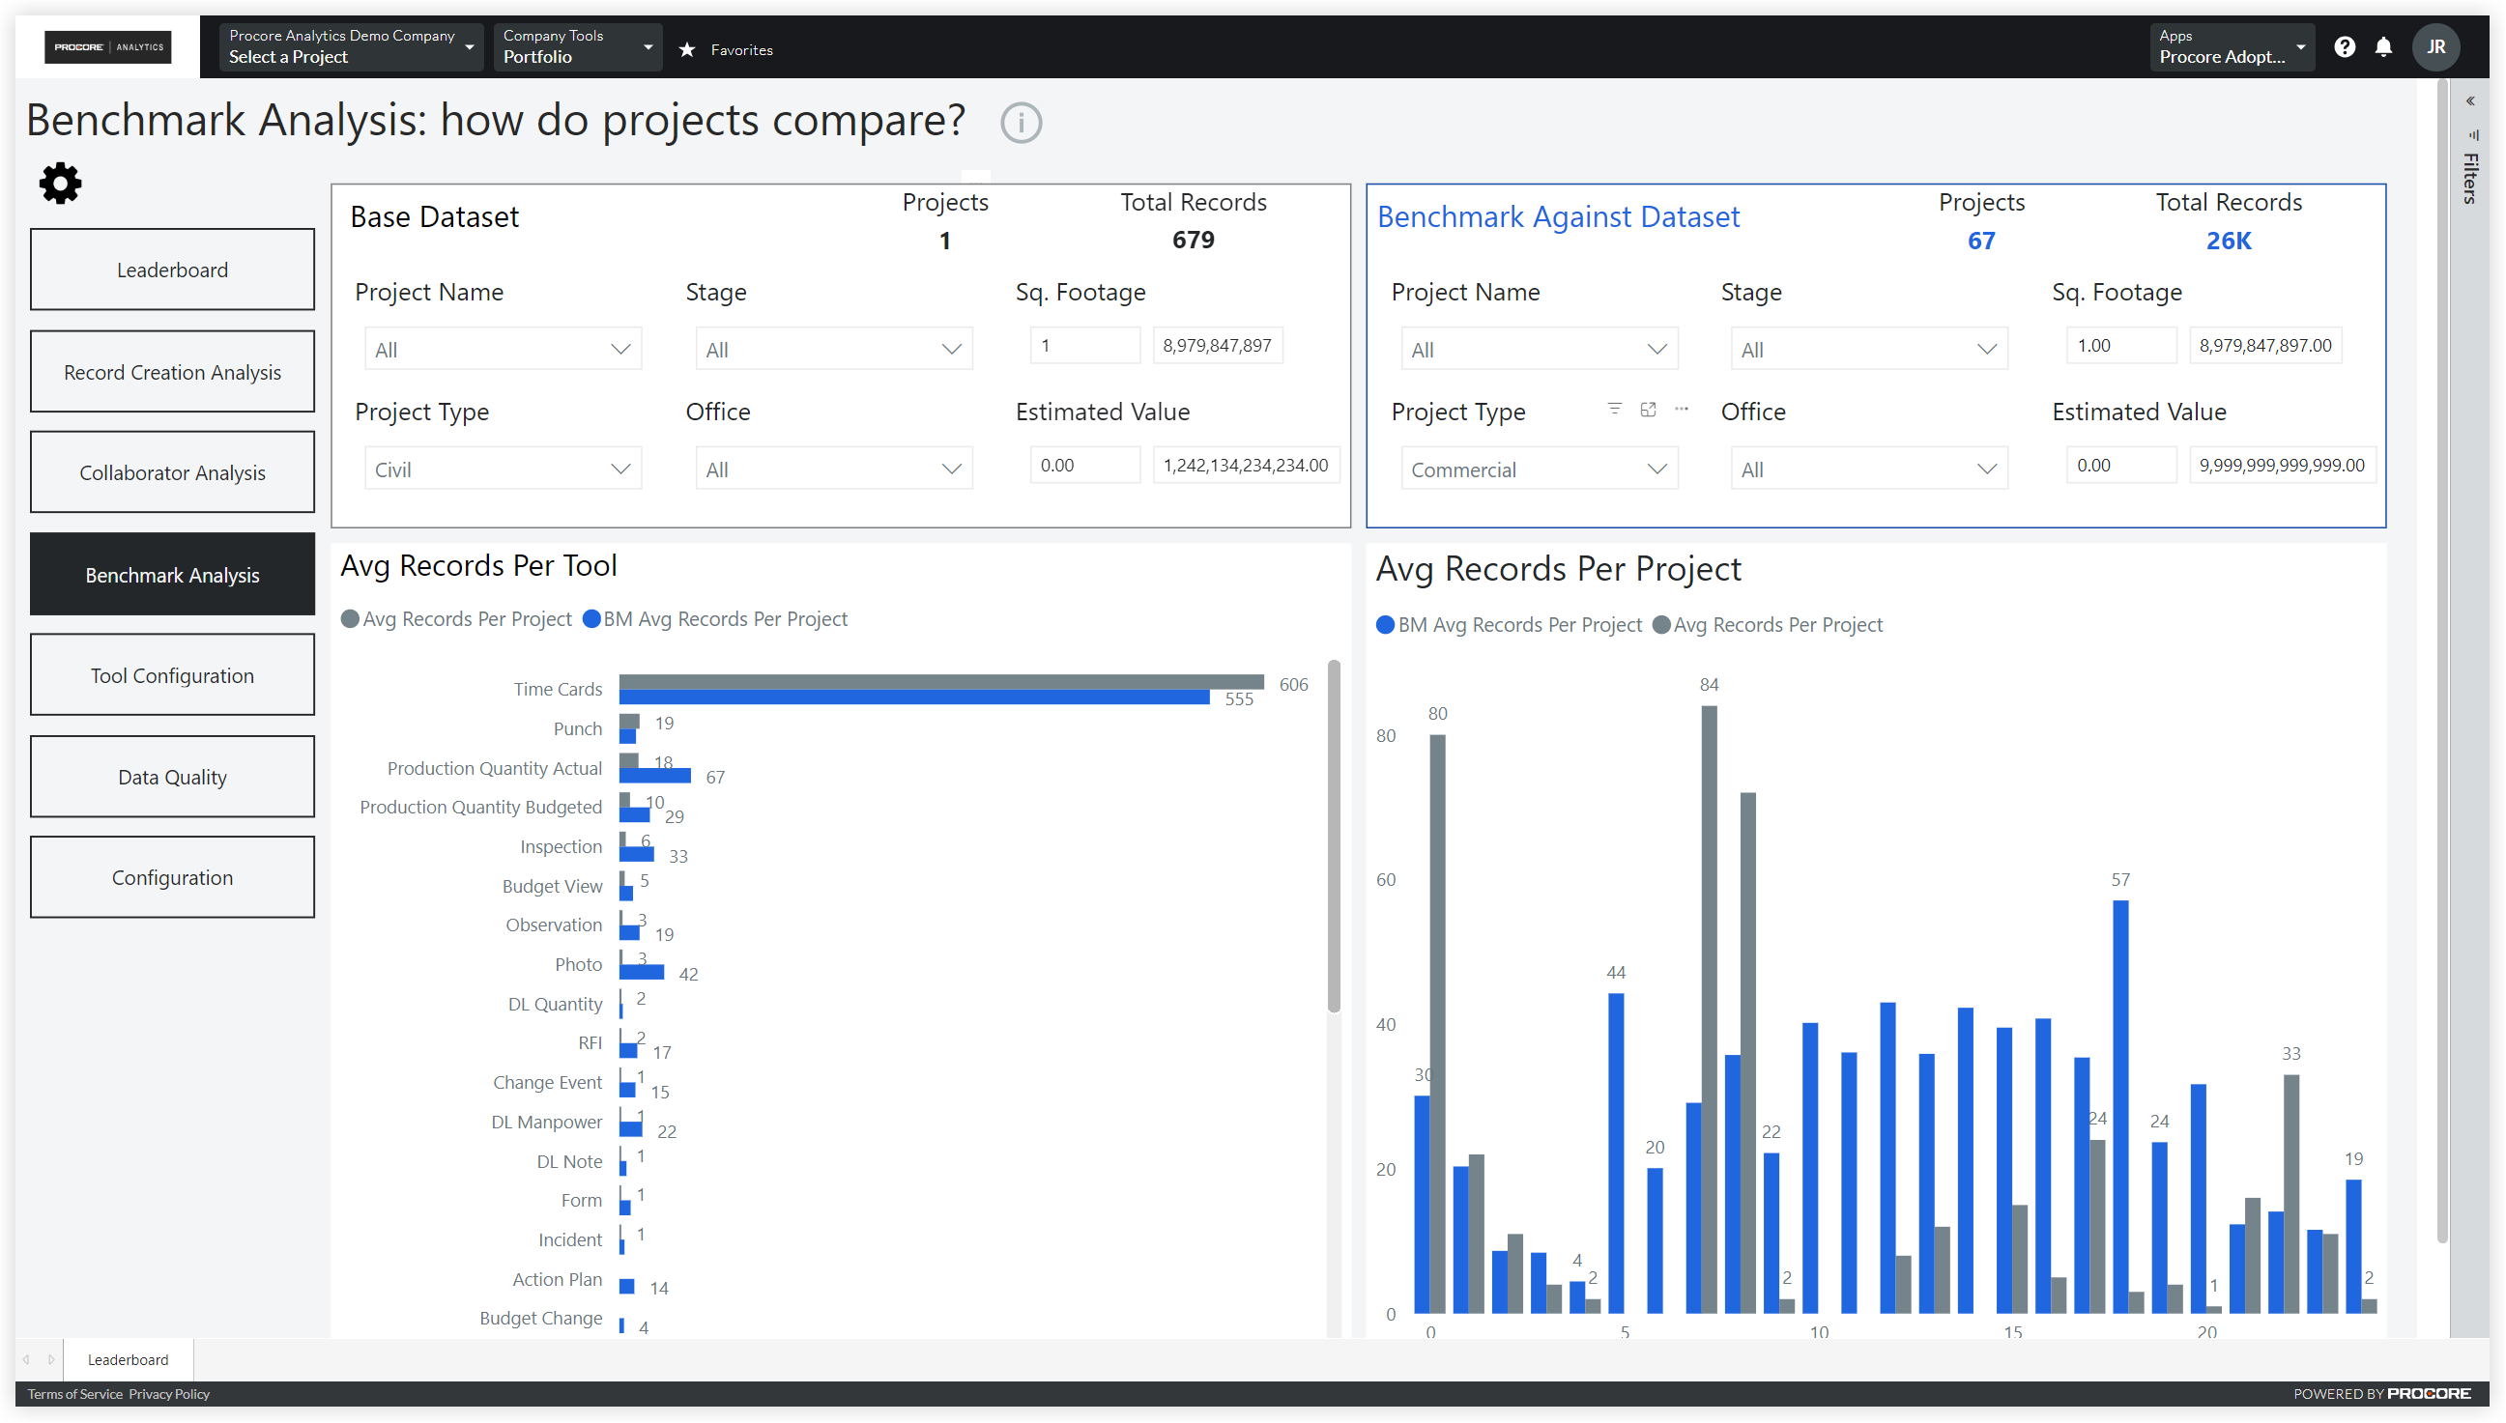Open Data Quality page
The width and height of the screenshot is (2506, 1423).
point(172,777)
